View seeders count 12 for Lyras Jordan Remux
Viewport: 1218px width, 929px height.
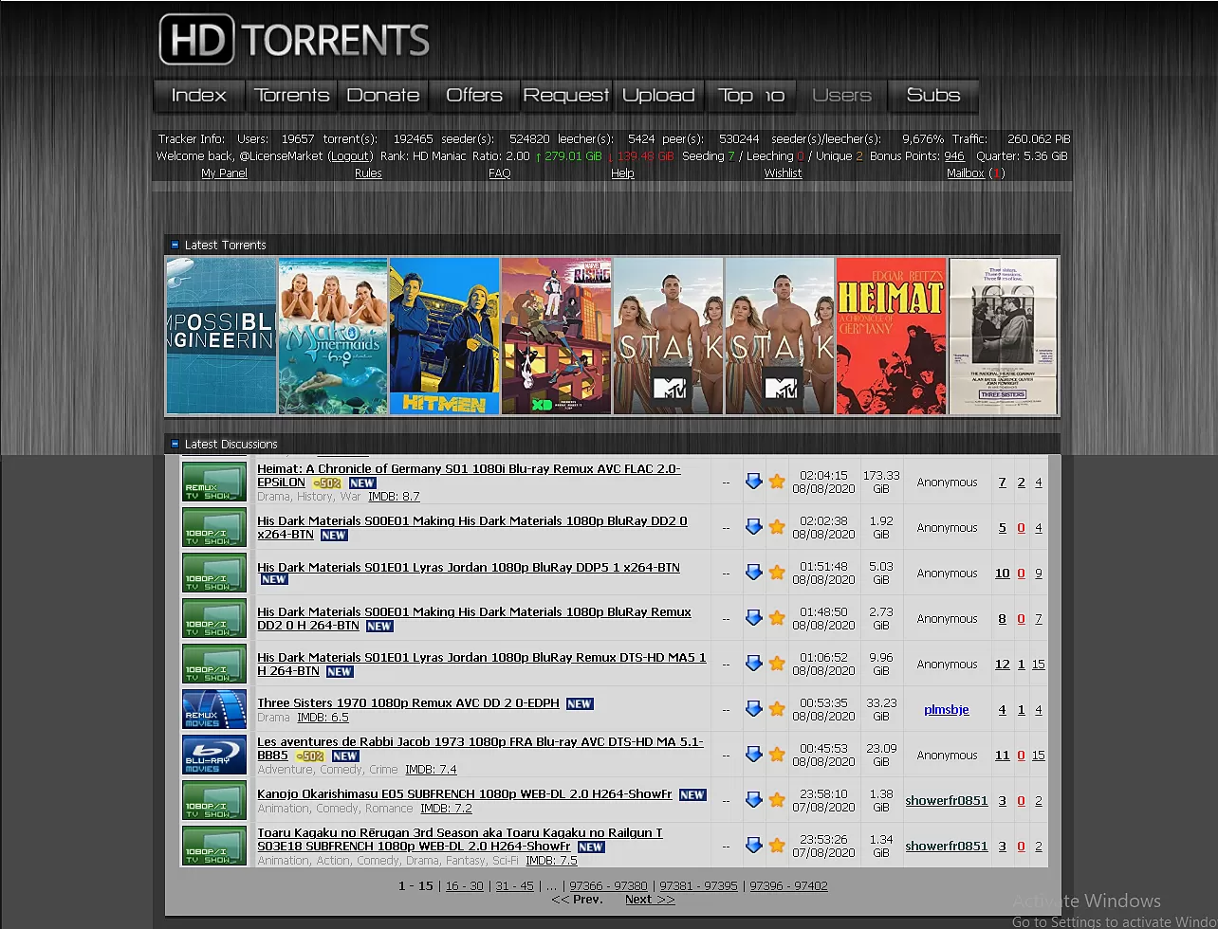pyautogui.click(x=1002, y=664)
